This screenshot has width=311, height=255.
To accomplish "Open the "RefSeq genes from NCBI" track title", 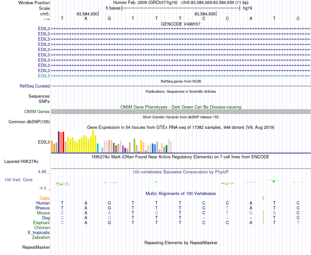I will [x=181, y=81].
